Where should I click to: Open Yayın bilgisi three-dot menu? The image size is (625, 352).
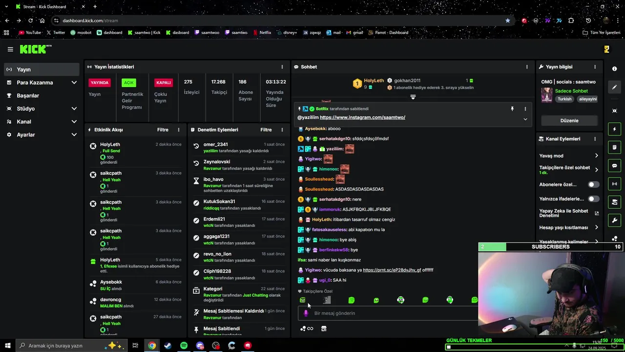[x=595, y=67]
